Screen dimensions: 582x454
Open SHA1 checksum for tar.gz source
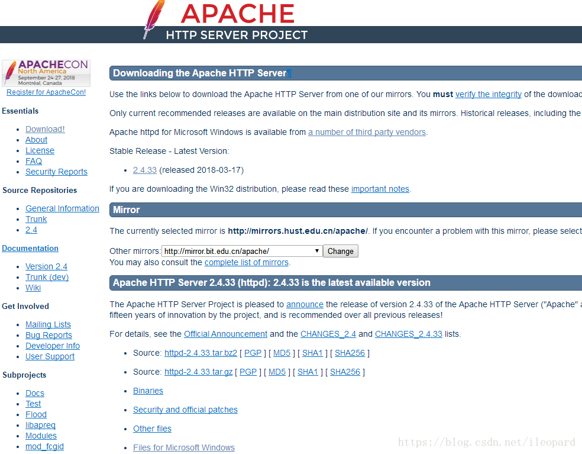pyautogui.click(x=308, y=372)
